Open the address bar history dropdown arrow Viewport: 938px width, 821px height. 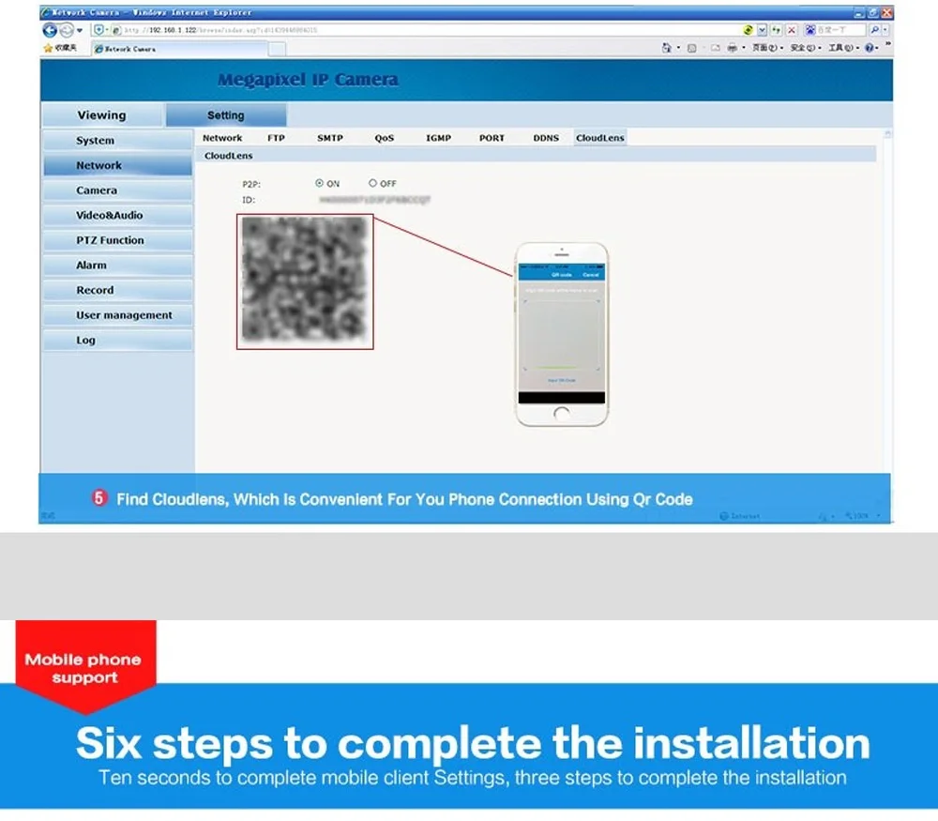(x=762, y=30)
